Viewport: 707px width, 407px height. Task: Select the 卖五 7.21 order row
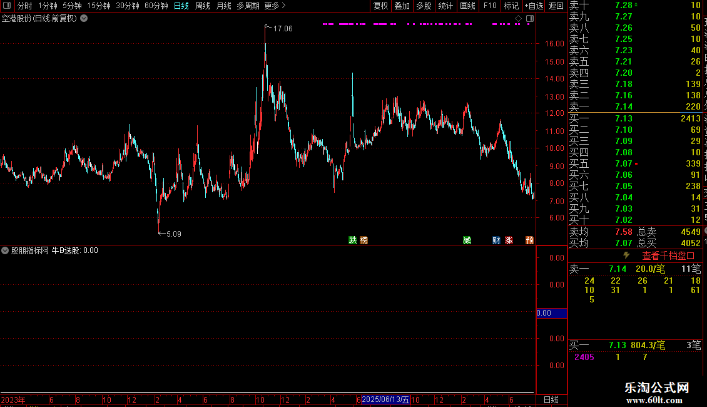[x=635, y=61]
